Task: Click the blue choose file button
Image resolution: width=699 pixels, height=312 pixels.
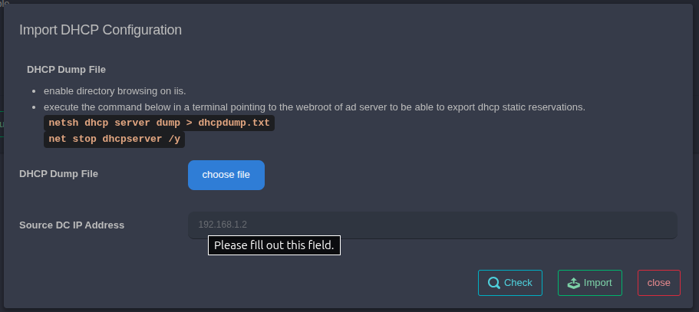Action: point(226,175)
